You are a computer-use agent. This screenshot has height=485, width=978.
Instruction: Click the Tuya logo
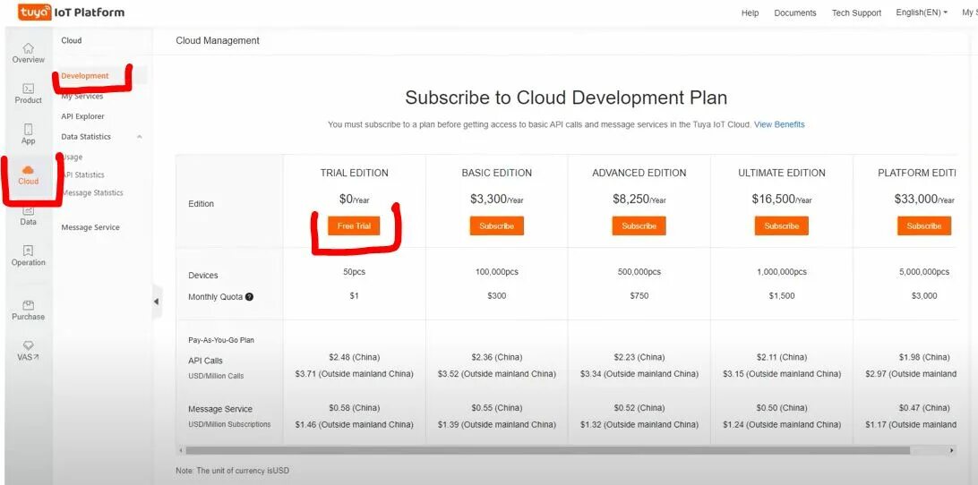pos(34,12)
